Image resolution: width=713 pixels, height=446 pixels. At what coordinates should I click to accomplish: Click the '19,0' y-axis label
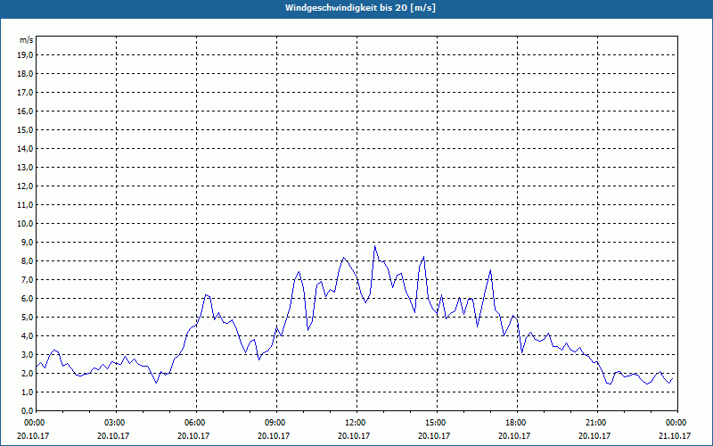coord(25,55)
